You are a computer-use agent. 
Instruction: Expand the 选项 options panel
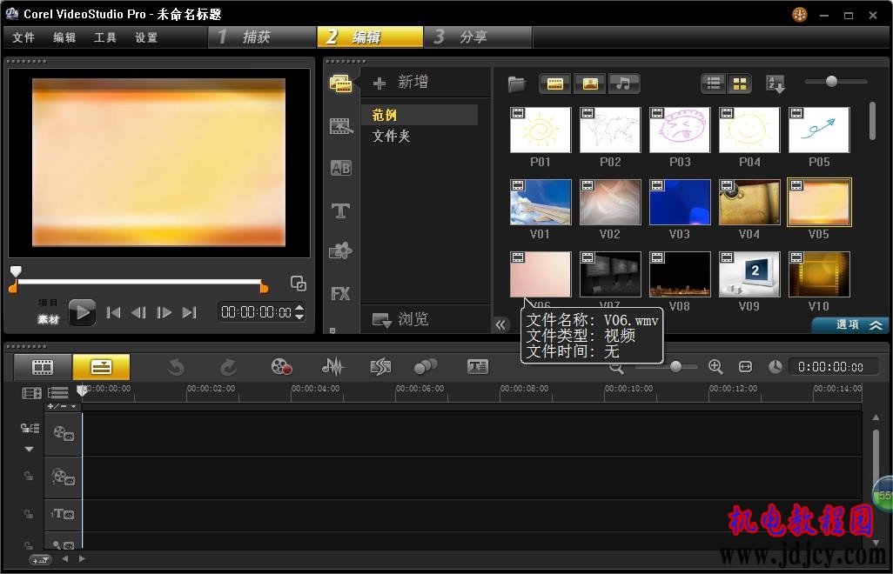pos(850,324)
